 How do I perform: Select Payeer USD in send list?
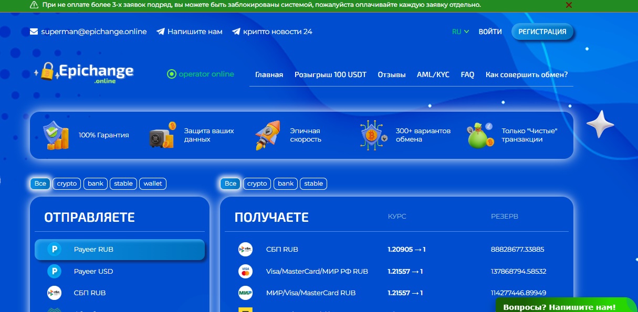point(120,272)
